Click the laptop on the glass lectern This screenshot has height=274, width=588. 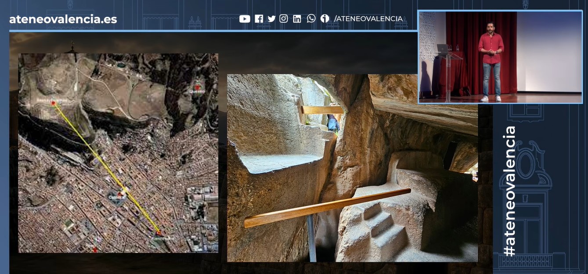click(x=443, y=49)
